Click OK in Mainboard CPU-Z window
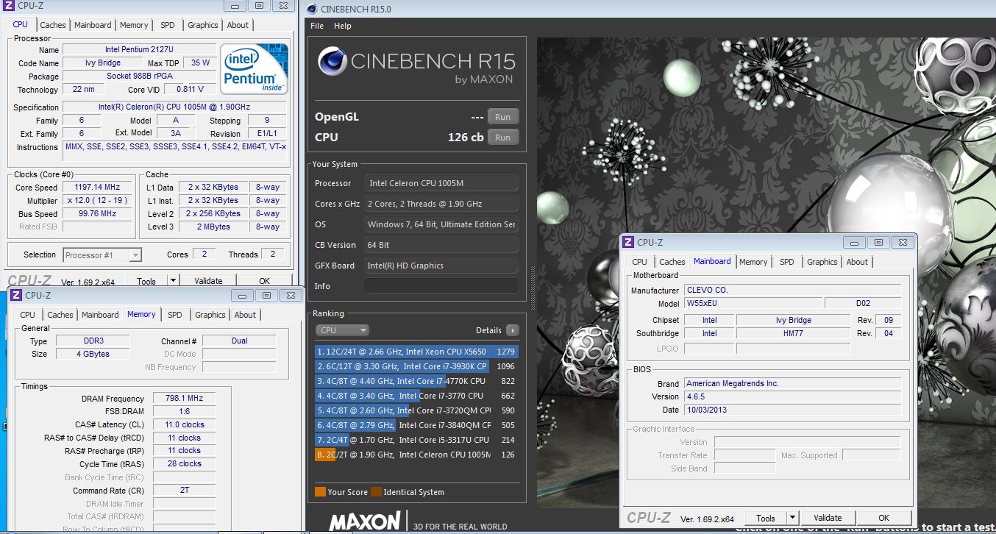 coord(884,518)
